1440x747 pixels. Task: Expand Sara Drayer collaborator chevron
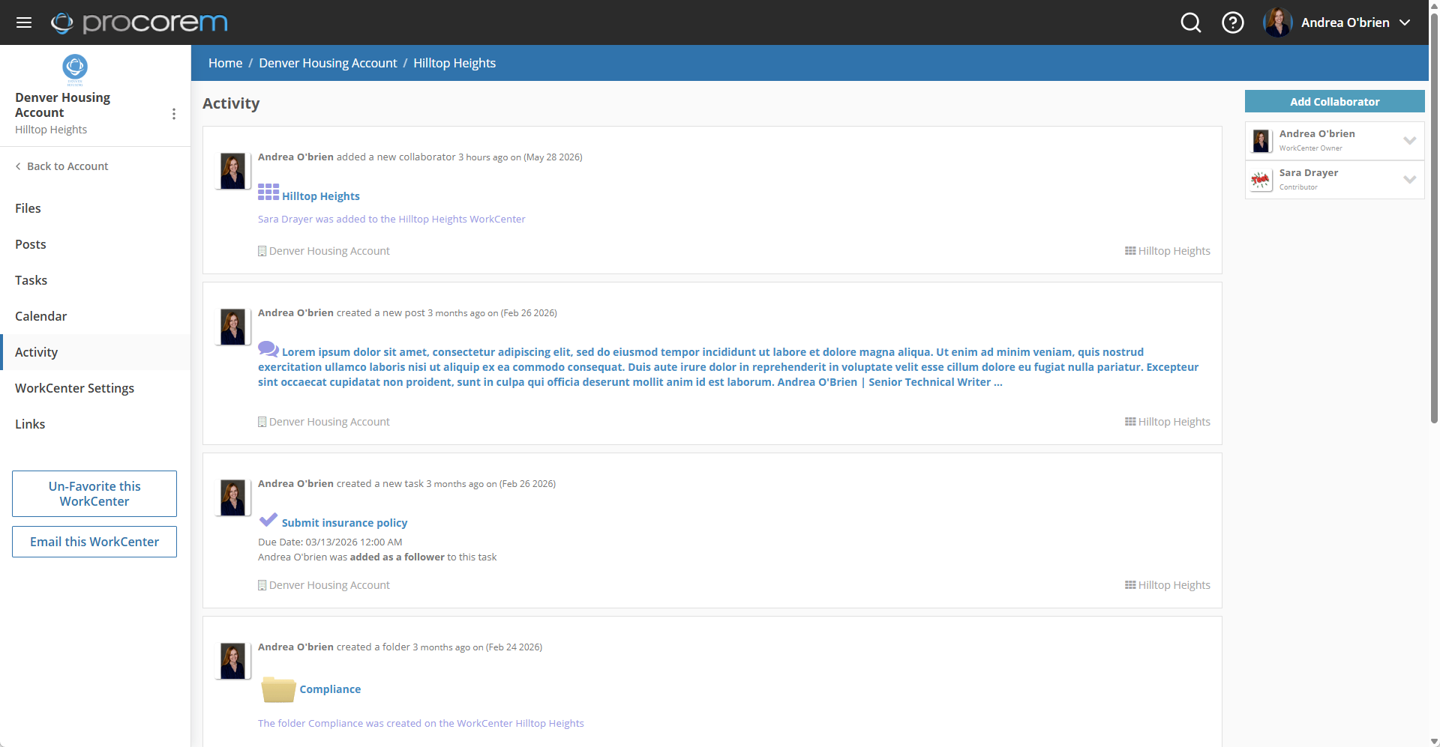(x=1410, y=179)
